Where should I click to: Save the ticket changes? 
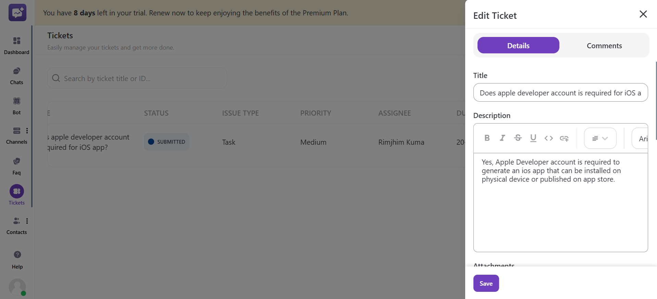486,283
